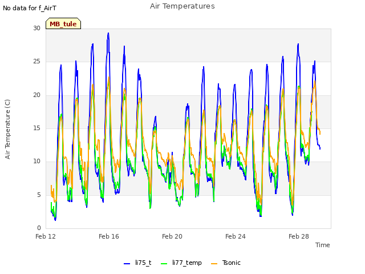The image size is (365, 274).
Task: Click the blue li75_t legend color marker
Action: (127, 264)
